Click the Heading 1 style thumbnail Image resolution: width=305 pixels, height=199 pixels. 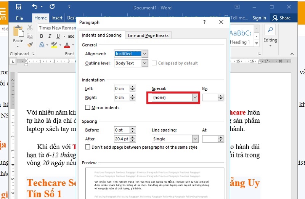pos(242,36)
